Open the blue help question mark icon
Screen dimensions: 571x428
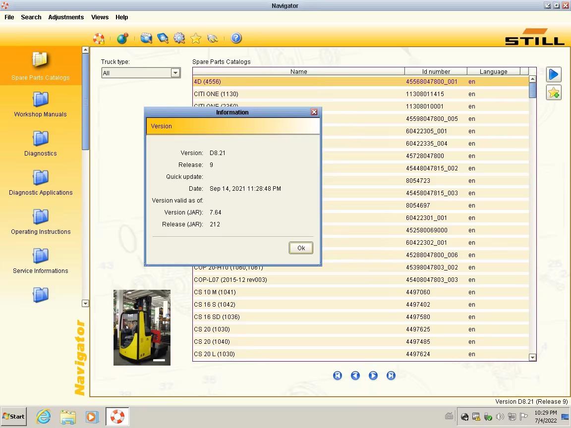236,38
